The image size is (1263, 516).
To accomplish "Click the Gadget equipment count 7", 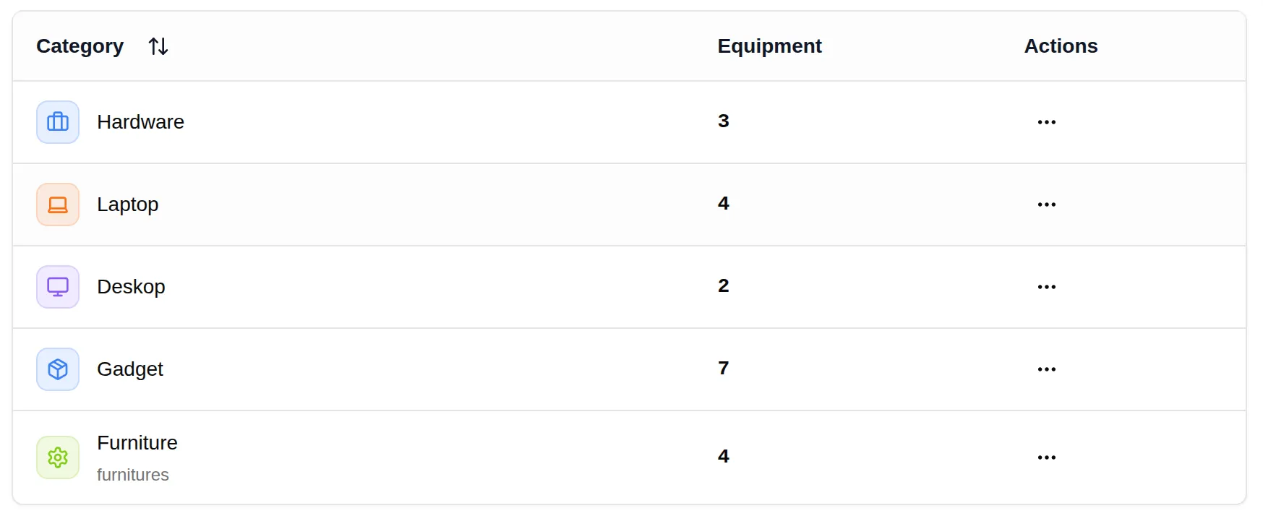I will [x=723, y=369].
